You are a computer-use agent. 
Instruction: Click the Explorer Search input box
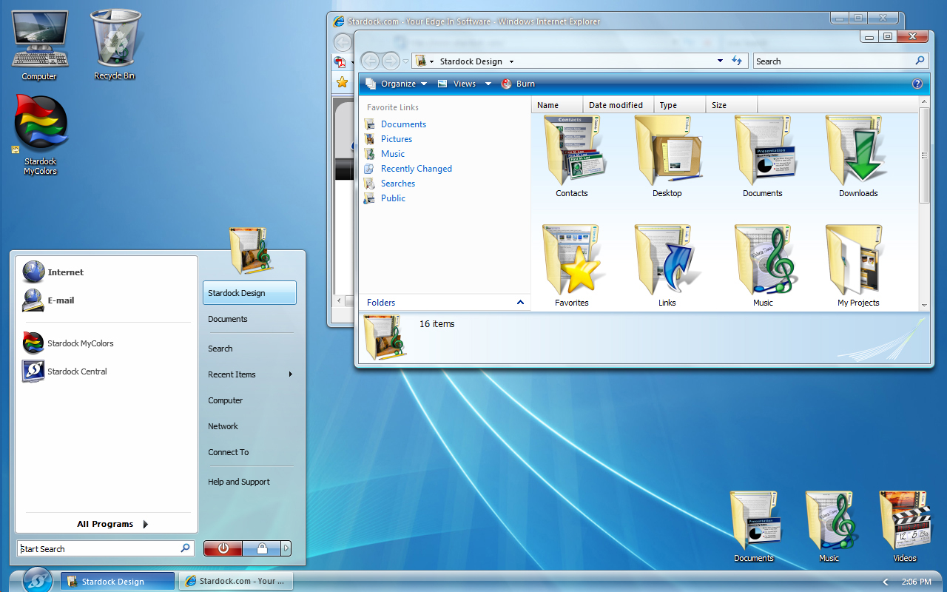833,61
